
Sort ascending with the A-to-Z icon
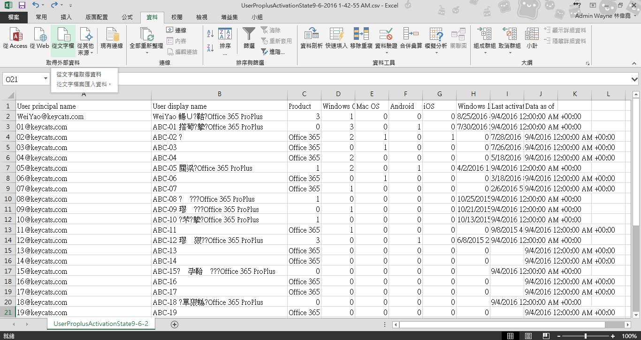(210, 34)
